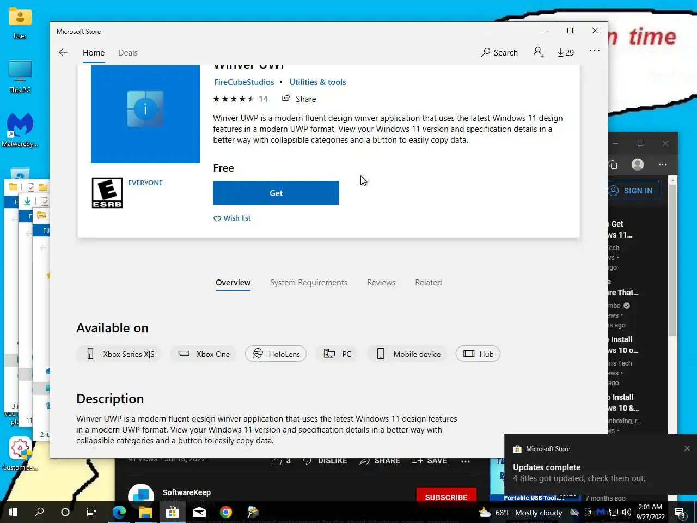Open Downloads and updates showing 29
This screenshot has width=697, height=523.
click(566, 52)
